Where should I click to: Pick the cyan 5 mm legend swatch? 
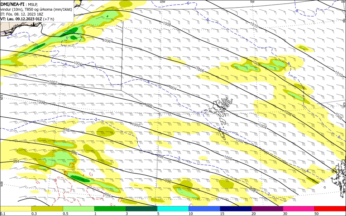coord(173,209)
